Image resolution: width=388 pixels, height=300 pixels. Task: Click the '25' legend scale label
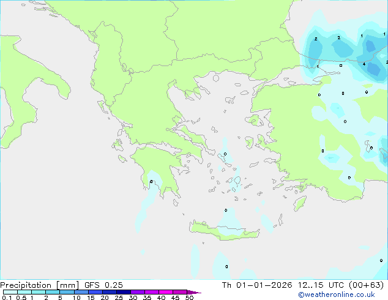tap(119, 298)
